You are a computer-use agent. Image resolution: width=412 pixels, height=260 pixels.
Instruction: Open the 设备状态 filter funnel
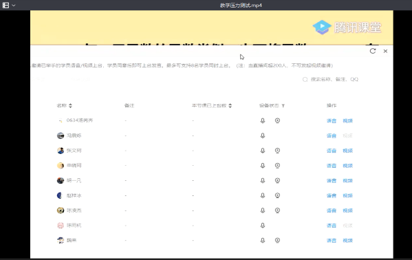(283, 106)
